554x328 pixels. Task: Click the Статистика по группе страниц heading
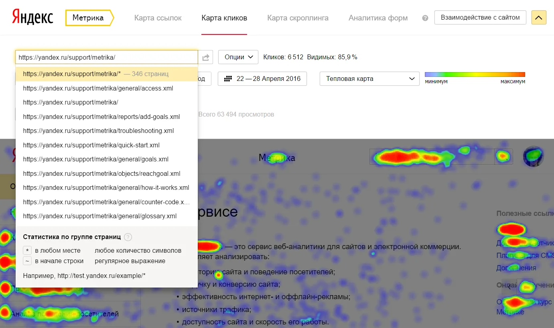click(x=72, y=237)
